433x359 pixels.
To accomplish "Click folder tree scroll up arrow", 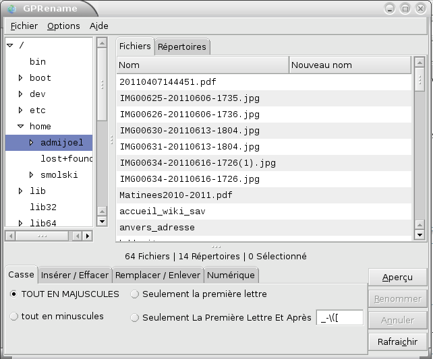I will [x=102, y=43].
